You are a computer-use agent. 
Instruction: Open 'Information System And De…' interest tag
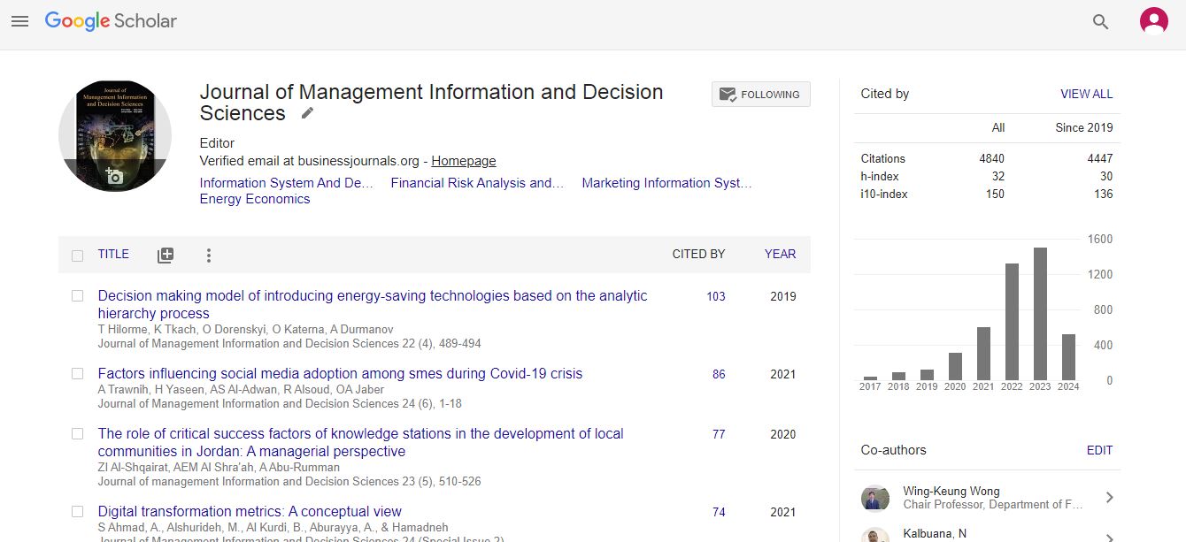click(286, 183)
